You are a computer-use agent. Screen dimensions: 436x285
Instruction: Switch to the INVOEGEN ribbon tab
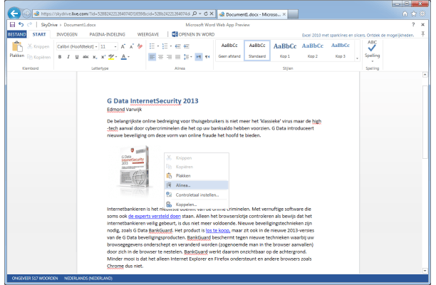[x=67, y=34]
